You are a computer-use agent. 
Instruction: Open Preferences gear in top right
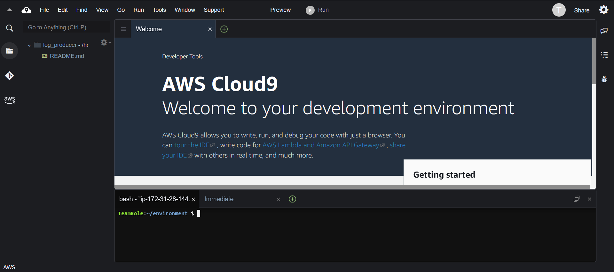coord(604,10)
